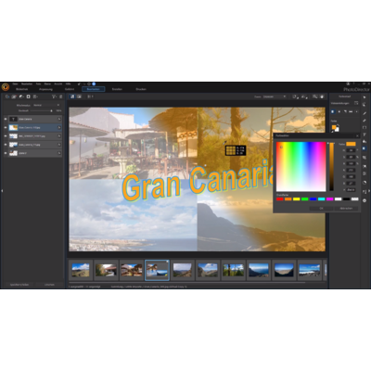The height and width of the screenshot is (371, 371).
Task: Switch to the Geführt tab
Action: (x=70, y=89)
